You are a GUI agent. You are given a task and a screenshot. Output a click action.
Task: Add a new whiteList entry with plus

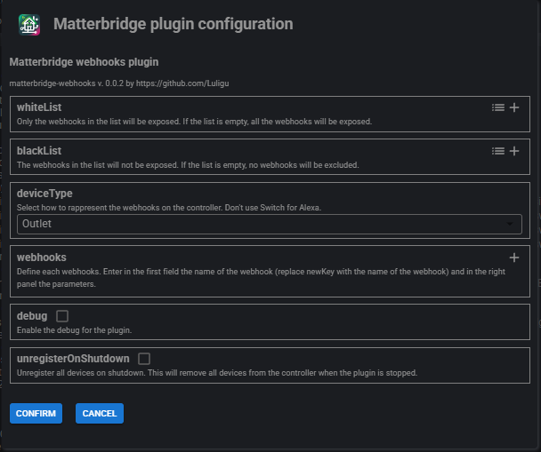[514, 107]
